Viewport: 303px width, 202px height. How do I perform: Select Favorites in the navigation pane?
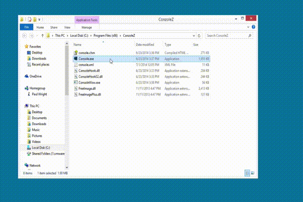click(x=35, y=46)
